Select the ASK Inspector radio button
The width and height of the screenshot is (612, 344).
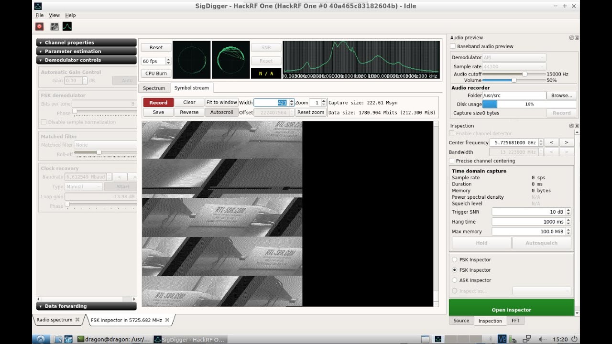tap(454, 280)
